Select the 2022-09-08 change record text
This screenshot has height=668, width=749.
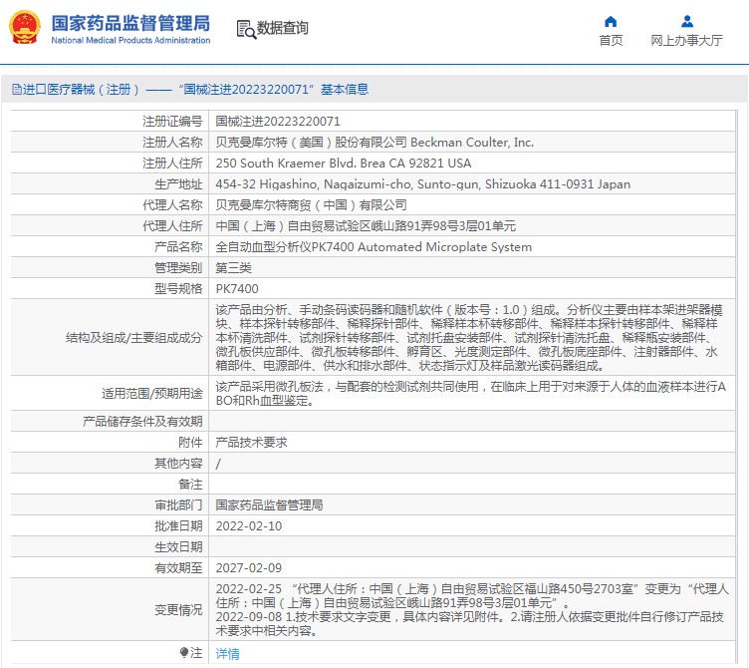(469, 624)
